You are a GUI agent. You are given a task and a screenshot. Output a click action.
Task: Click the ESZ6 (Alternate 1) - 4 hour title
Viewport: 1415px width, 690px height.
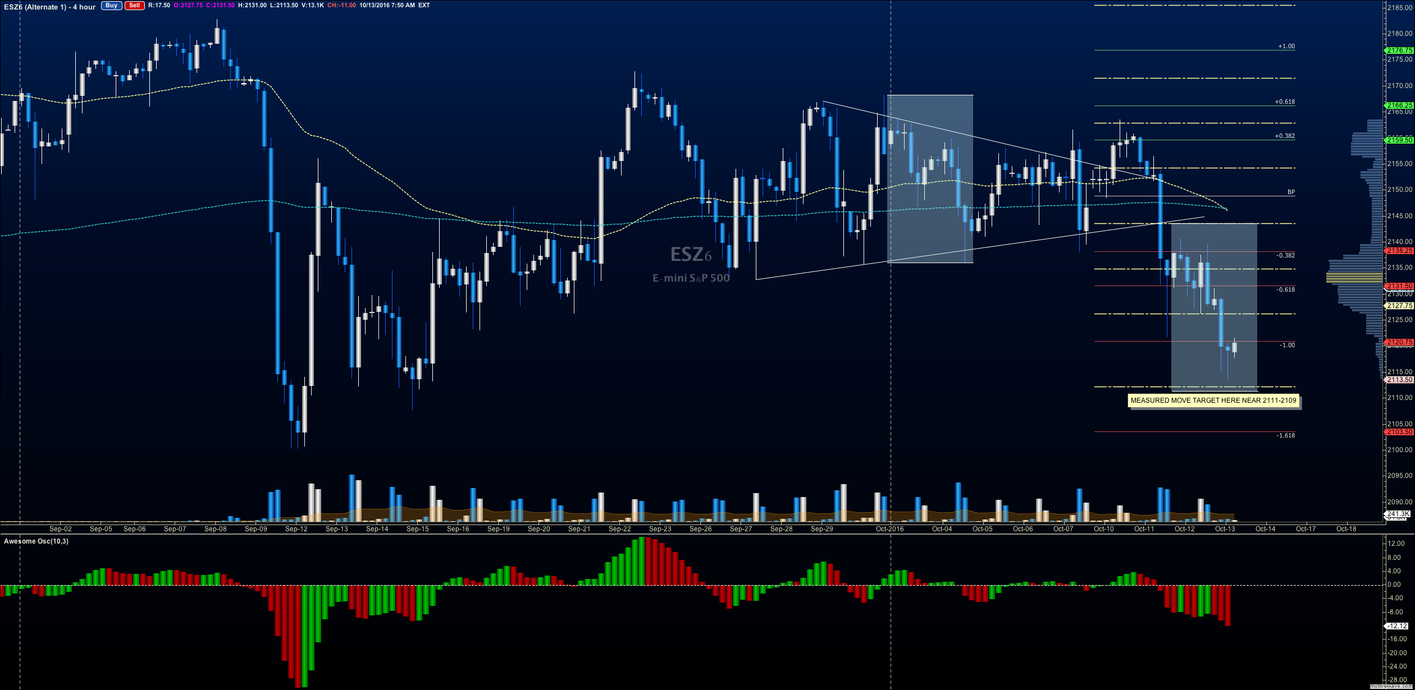49,7
